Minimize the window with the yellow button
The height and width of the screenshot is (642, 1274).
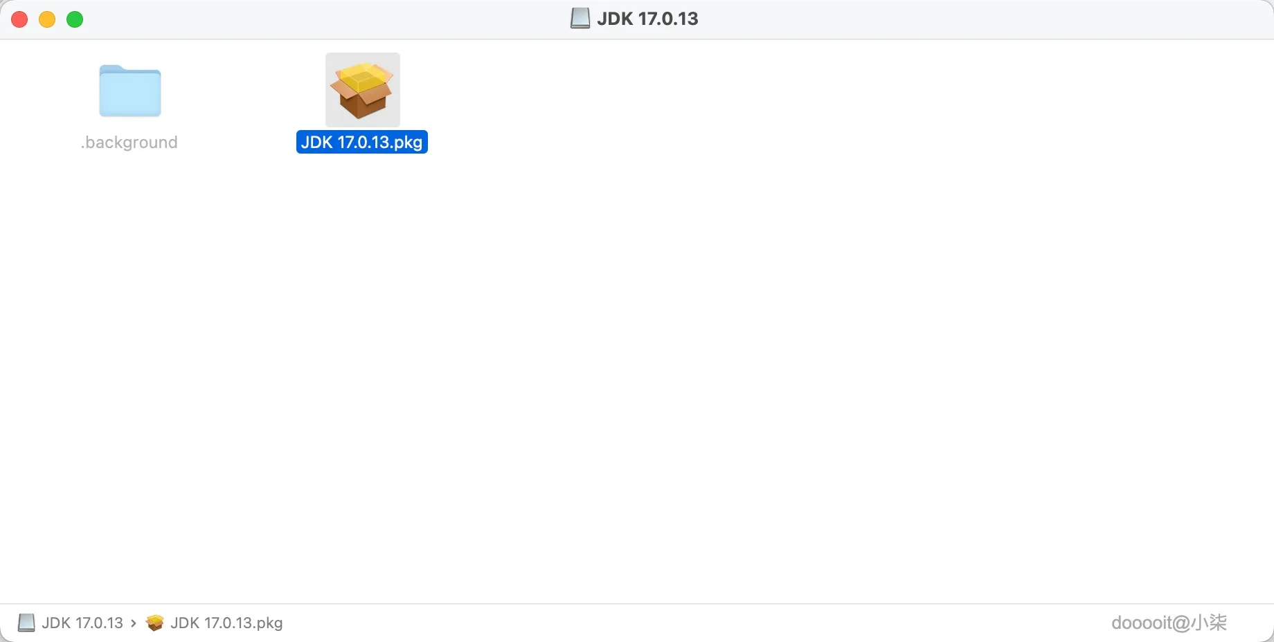click(x=47, y=19)
